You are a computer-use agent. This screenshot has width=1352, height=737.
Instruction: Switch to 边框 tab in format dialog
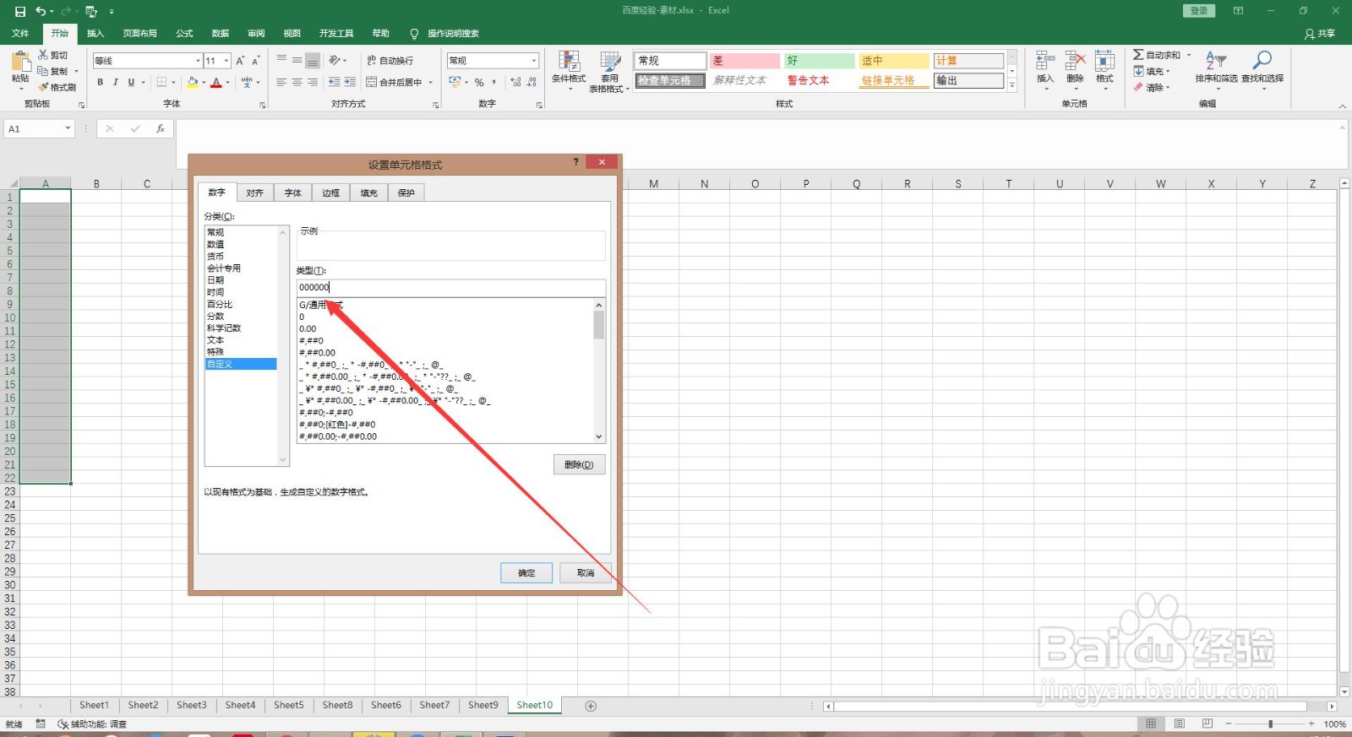[x=330, y=193]
